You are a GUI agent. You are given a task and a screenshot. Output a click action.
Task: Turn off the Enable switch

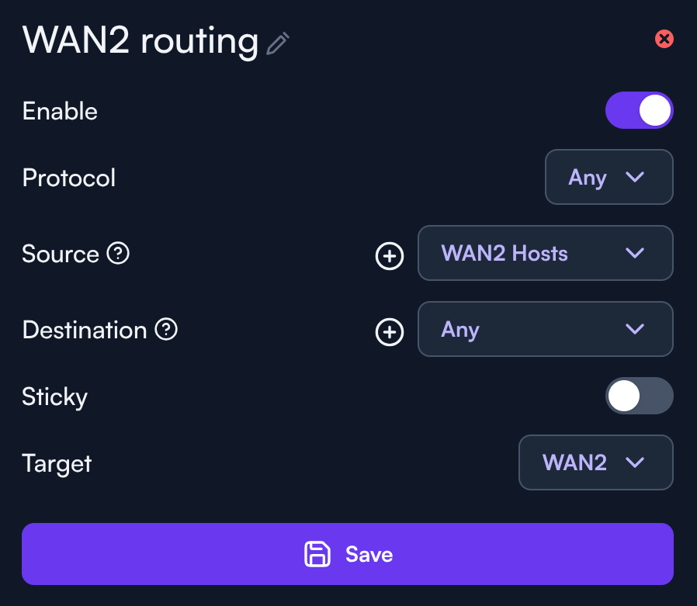[x=639, y=111]
